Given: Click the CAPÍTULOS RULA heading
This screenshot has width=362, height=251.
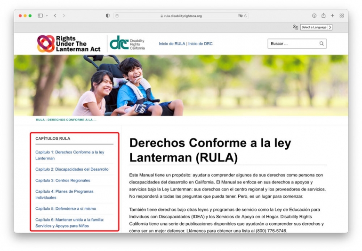Looking at the screenshot, I should click(53, 138).
